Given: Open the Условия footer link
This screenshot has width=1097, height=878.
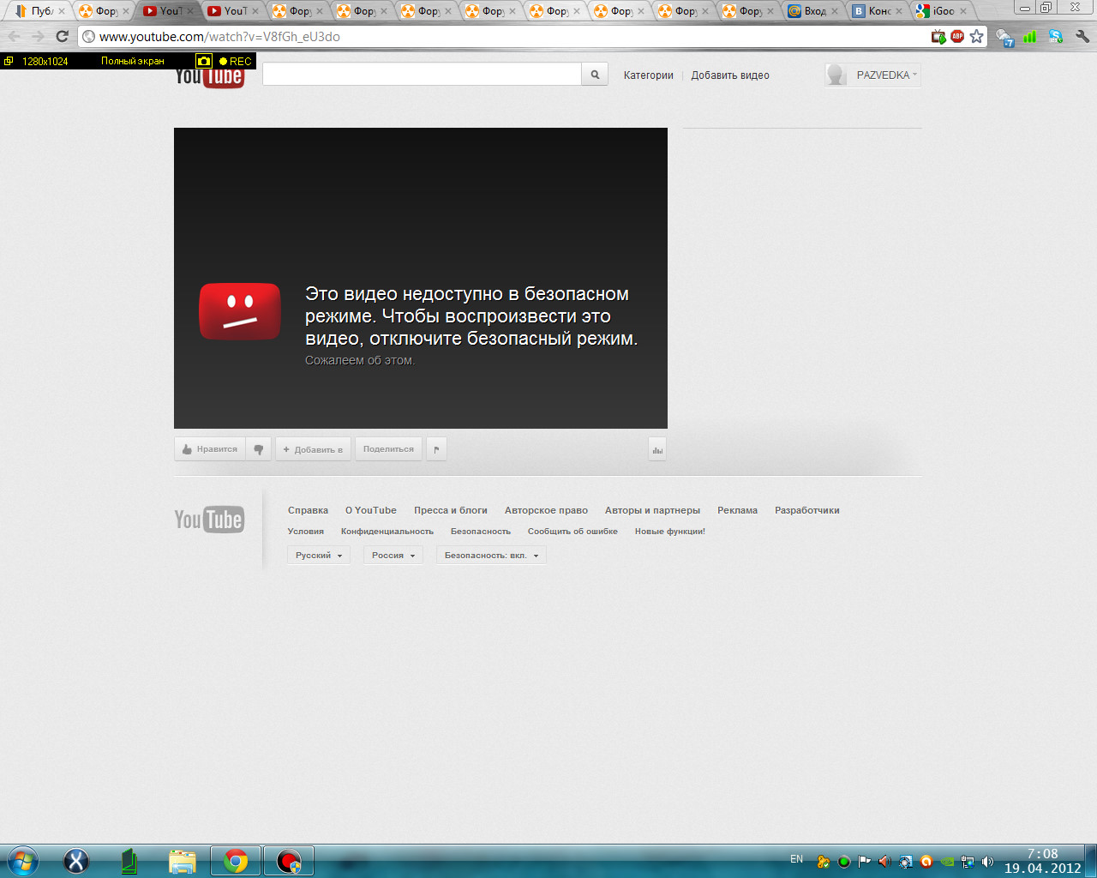Looking at the screenshot, I should click(x=306, y=532).
